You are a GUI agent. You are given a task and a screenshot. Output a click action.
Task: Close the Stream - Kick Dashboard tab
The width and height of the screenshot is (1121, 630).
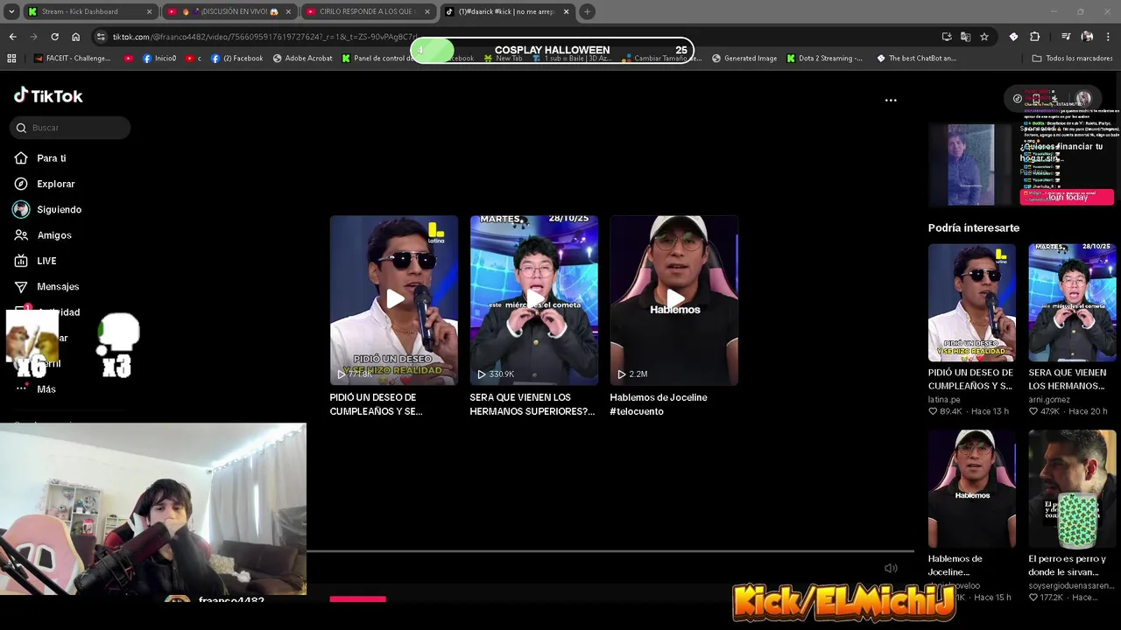[x=149, y=11]
